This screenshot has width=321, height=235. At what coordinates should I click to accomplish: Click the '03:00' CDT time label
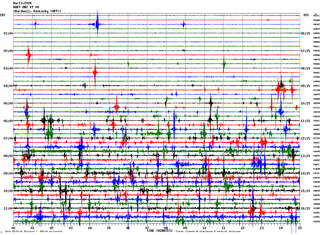[x=8, y=68]
